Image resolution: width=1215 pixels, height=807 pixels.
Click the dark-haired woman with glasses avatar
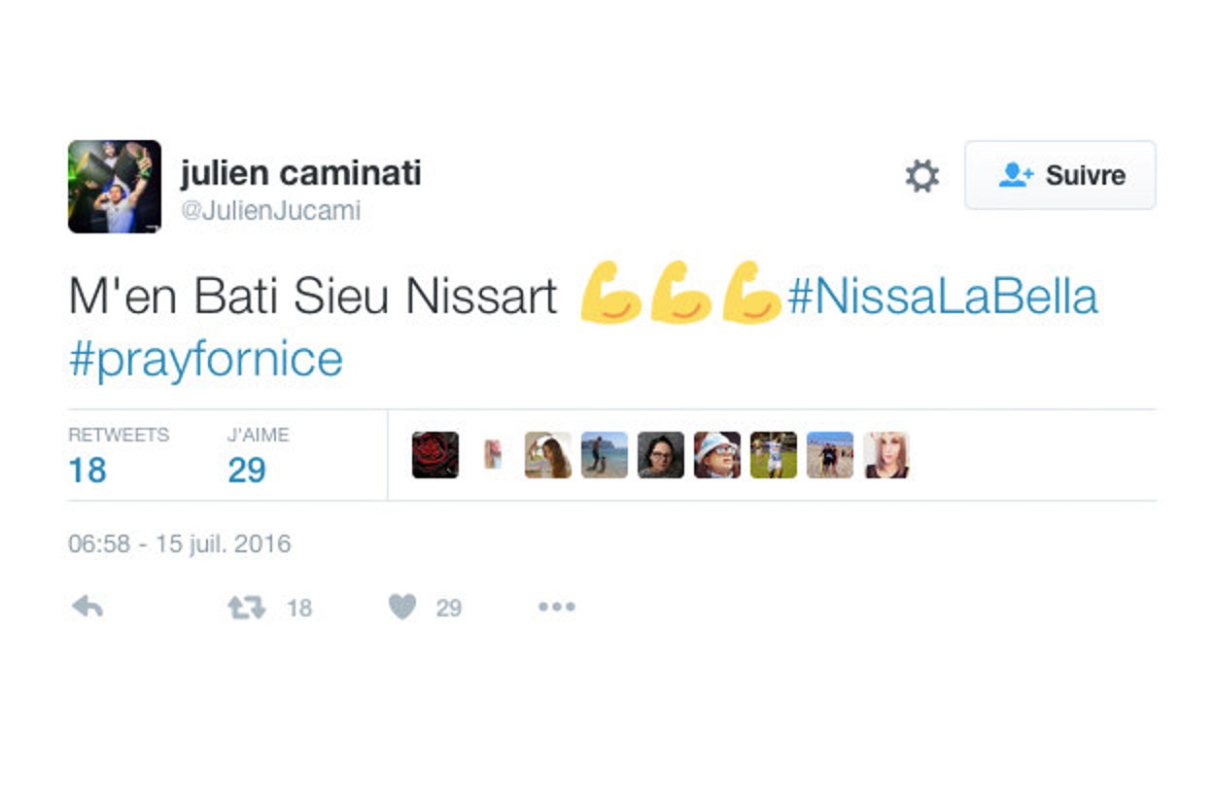661,455
